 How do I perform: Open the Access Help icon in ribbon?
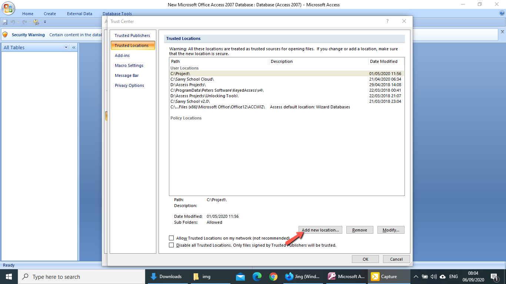pyautogui.click(x=502, y=13)
